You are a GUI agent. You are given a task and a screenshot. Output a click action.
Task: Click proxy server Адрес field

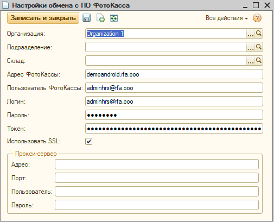(157, 164)
